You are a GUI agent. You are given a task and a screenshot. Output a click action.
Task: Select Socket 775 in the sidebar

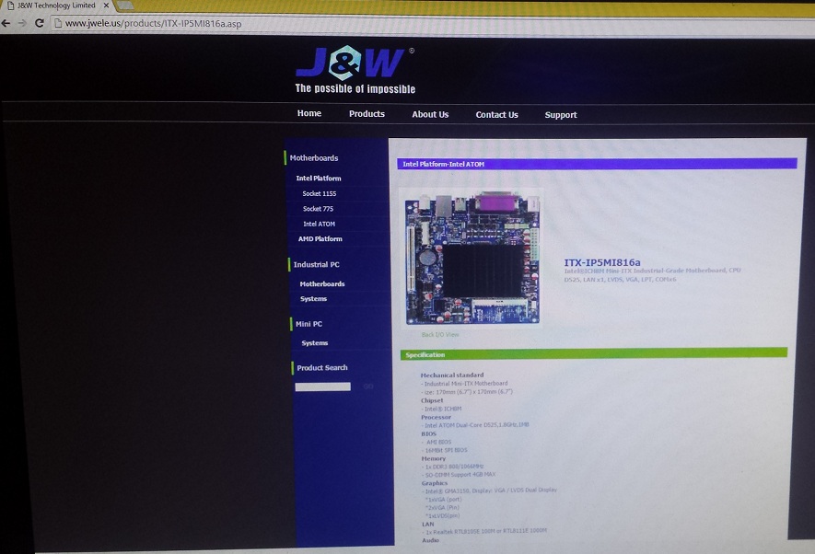[318, 209]
